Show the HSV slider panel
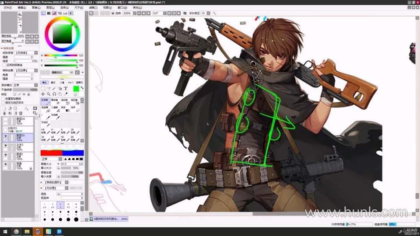Image resolution: width=420 pixels, height=236 pixels. point(54,13)
